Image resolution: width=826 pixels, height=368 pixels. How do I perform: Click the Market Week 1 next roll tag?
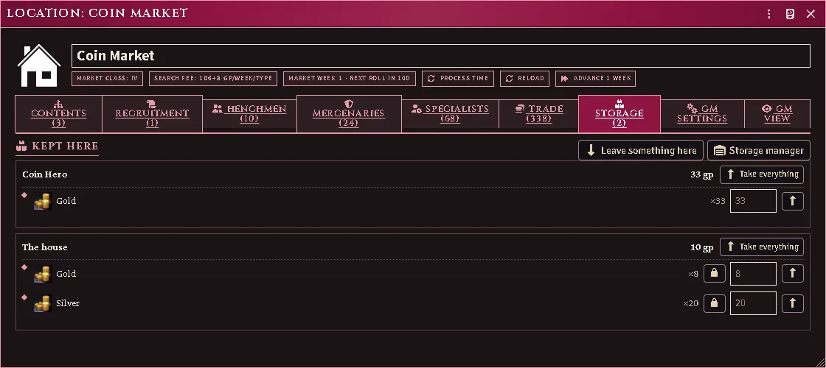pos(350,78)
